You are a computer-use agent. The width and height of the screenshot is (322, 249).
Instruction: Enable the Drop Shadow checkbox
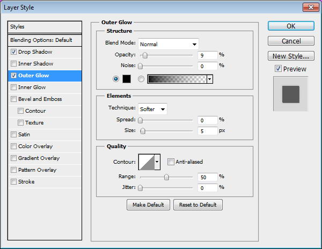coord(13,52)
